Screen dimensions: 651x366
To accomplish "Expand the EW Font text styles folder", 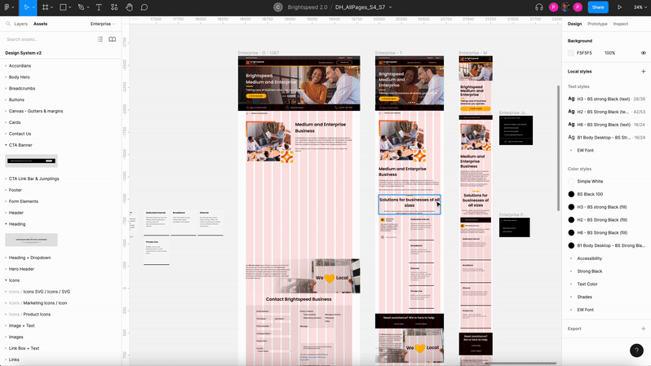I will (571, 150).
